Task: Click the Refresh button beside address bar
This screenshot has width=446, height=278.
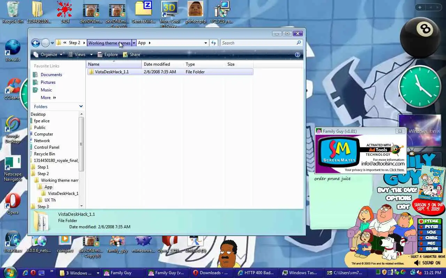Action: point(214,43)
